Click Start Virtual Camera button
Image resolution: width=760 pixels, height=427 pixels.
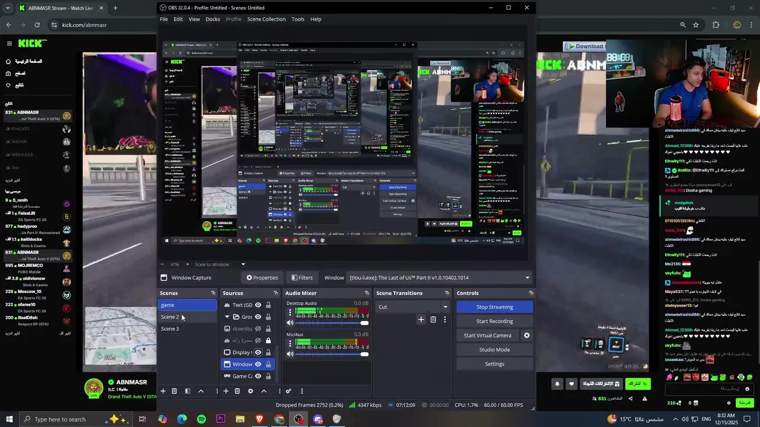487,335
